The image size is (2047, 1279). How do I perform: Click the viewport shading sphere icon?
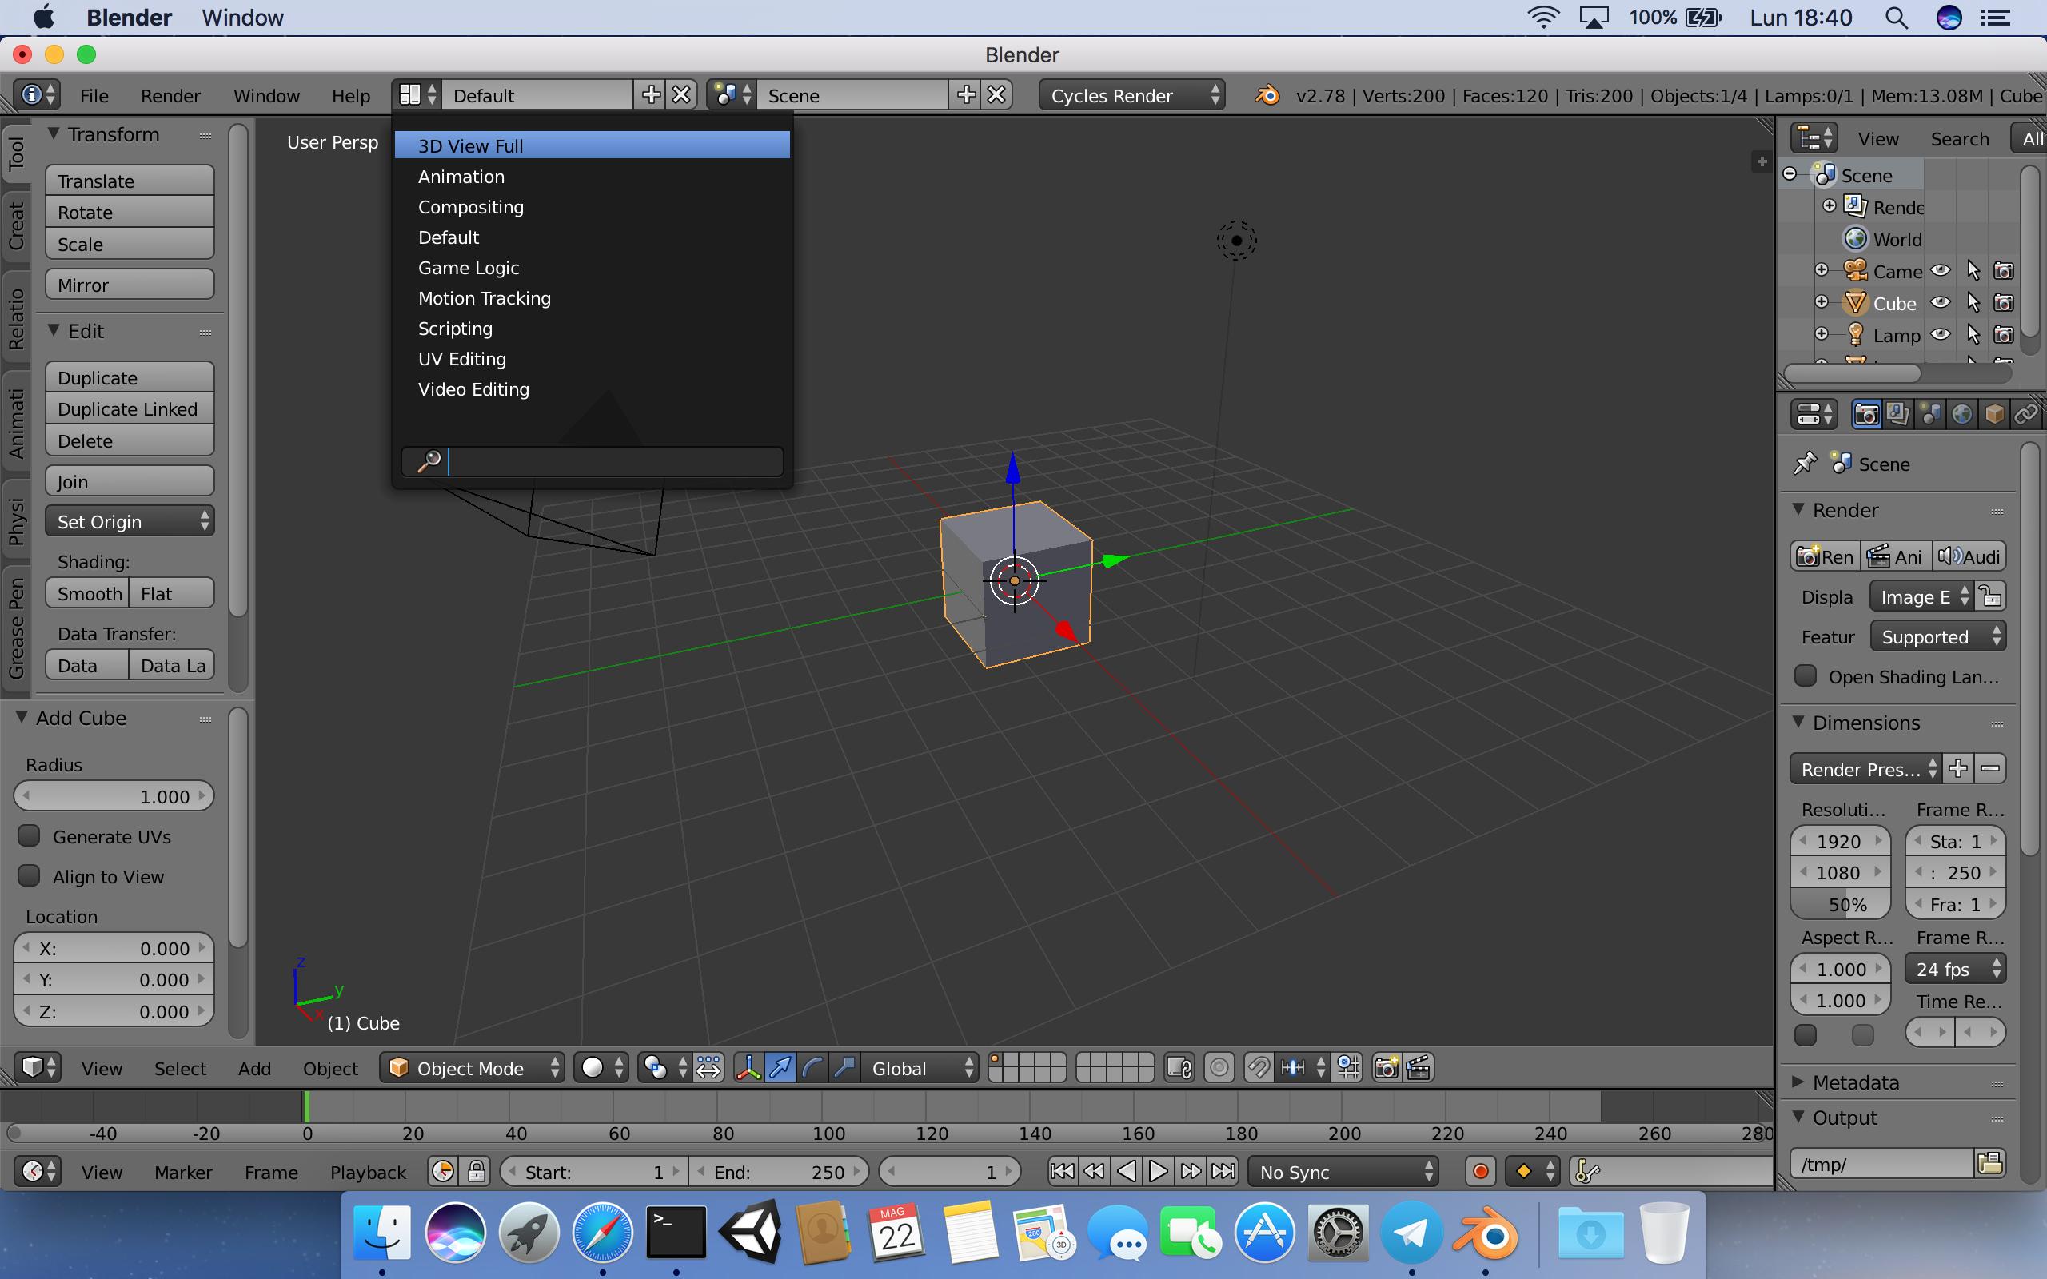pos(600,1067)
